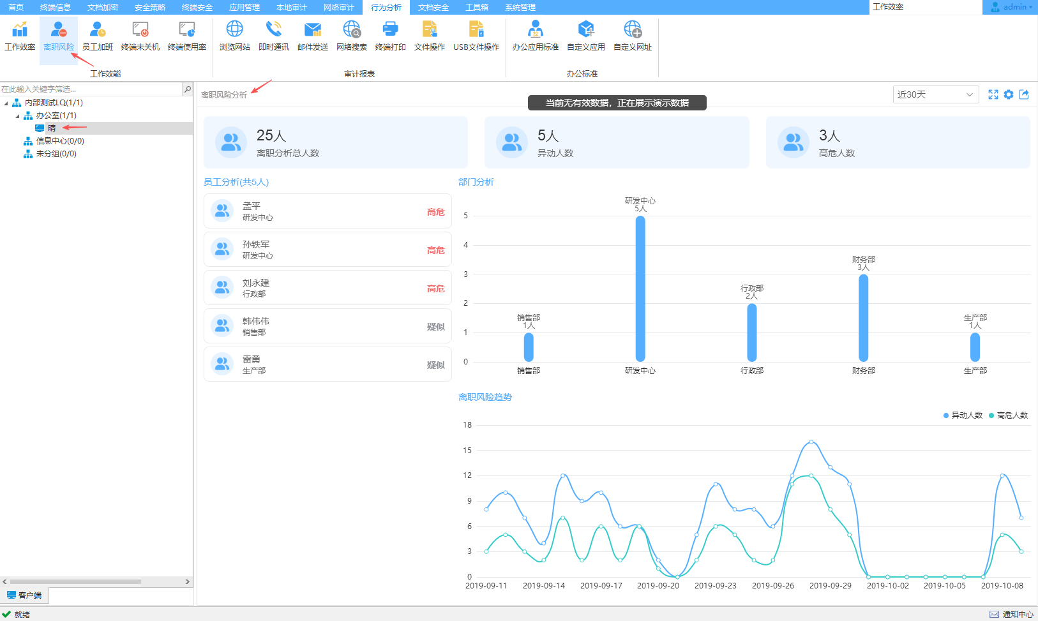1038x621 pixels.
Task: Click the fullscreen expand icon
Action: (993, 94)
